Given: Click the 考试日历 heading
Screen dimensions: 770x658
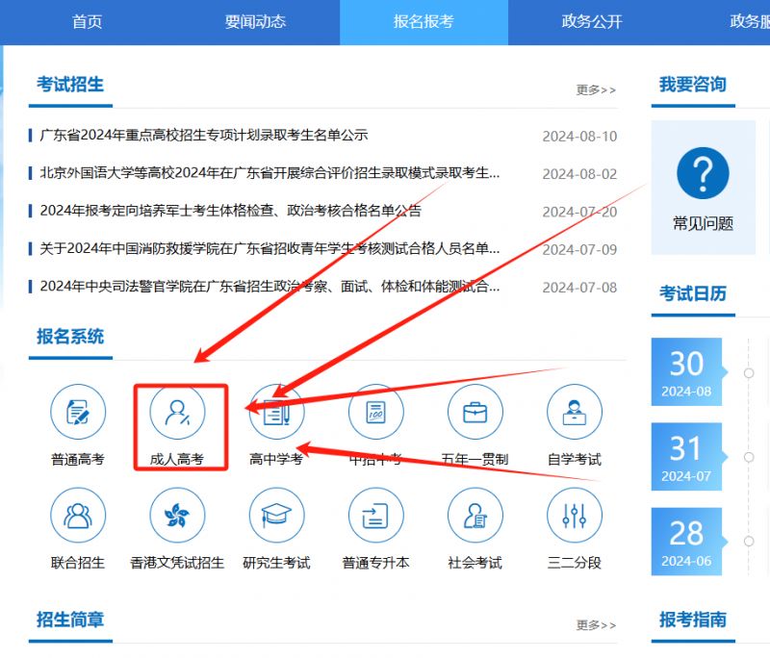Looking at the screenshot, I should (x=693, y=294).
